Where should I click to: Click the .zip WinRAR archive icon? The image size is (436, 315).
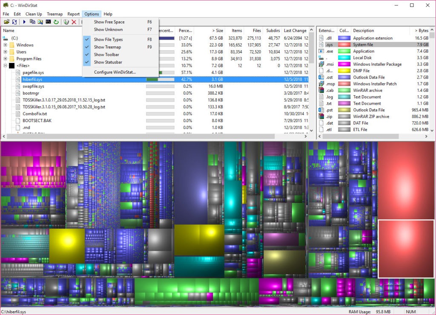coord(321,116)
